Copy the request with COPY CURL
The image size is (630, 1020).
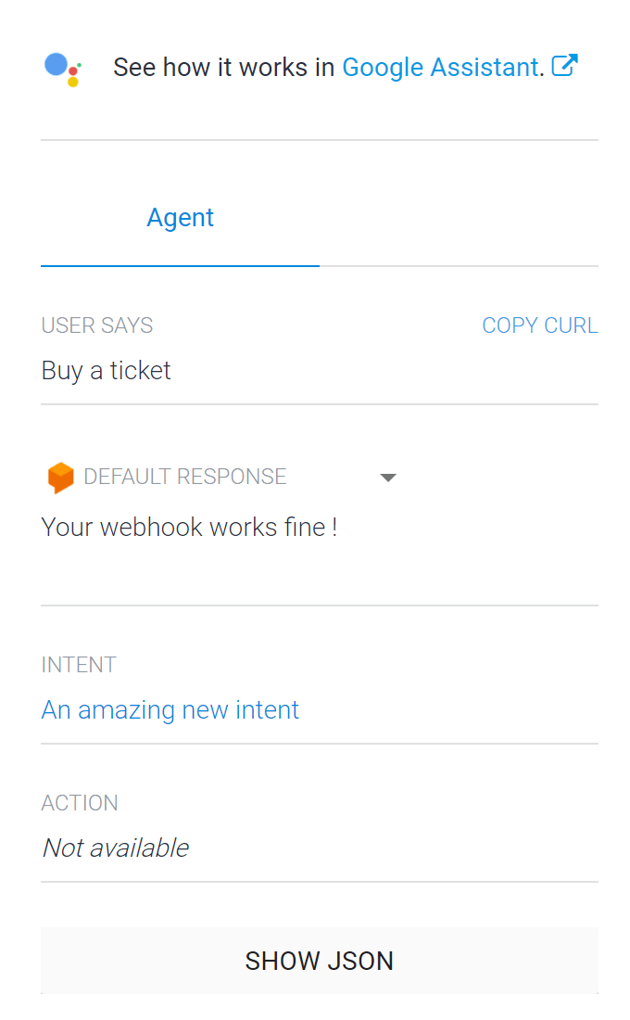click(539, 325)
